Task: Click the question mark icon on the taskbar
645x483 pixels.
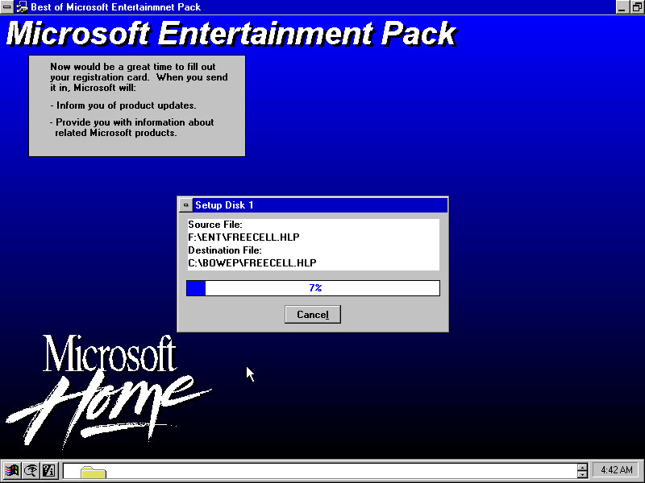Action: (x=48, y=471)
